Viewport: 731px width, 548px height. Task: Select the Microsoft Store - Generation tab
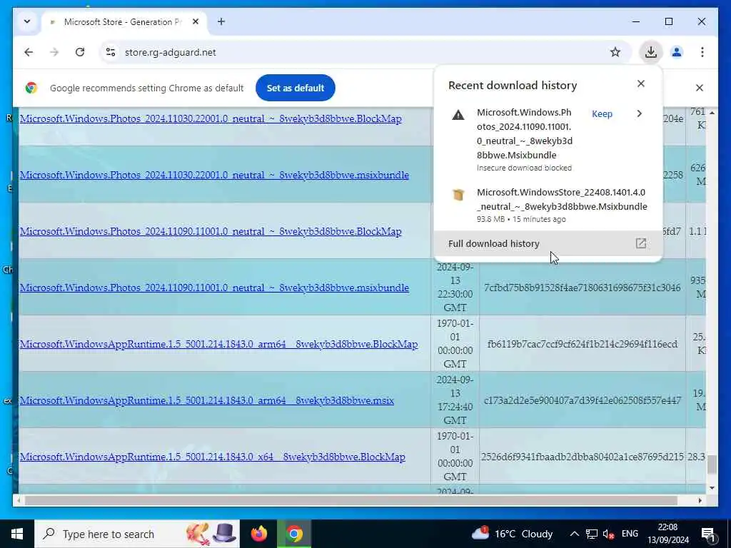[123, 22]
